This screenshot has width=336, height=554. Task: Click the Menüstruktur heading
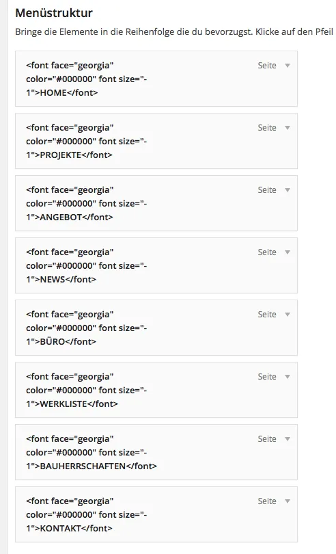point(54,13)
